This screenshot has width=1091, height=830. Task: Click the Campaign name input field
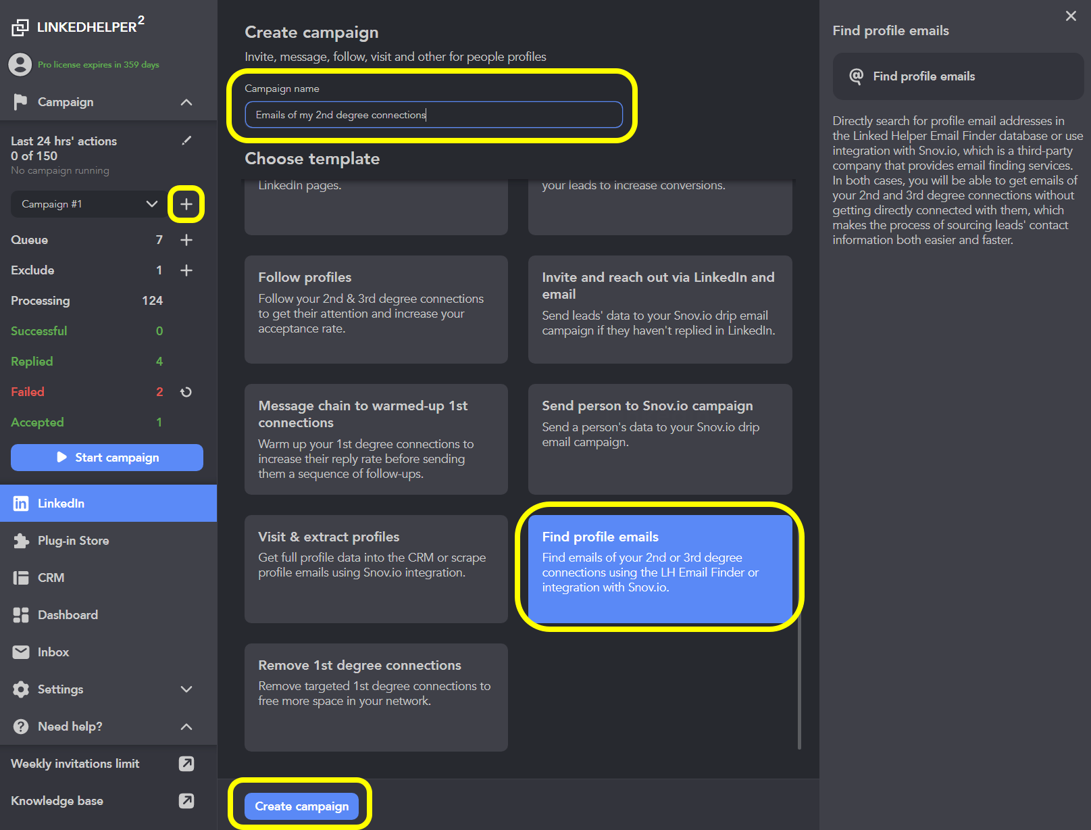434,115
